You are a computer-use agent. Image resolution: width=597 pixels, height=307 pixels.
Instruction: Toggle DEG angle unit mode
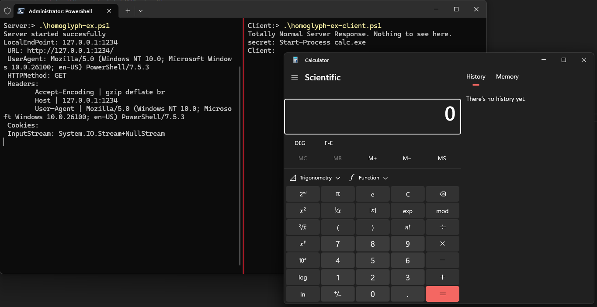click(x=300, y=143)
